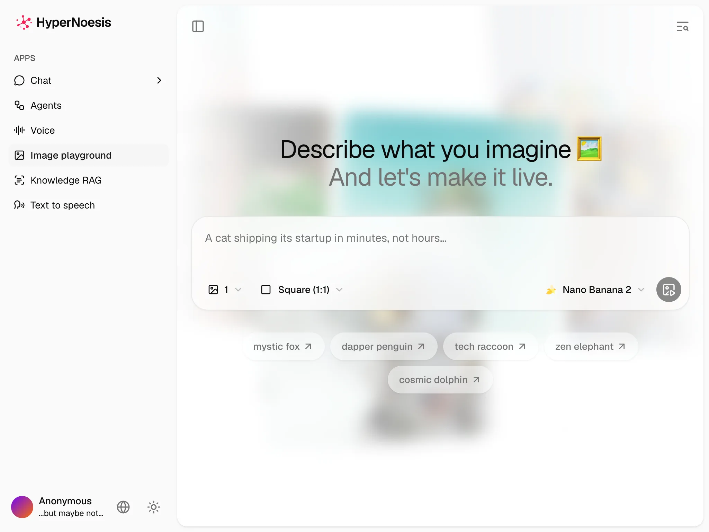Toggle the sun theme icon
Screen dimensions: 709x532
[154, 507]
